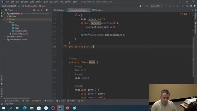Toggle the Bookmarks vertical side tab

[2, 80]
